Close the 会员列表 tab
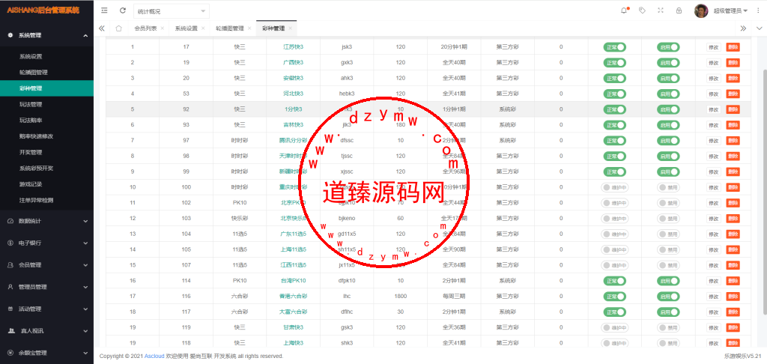Screen dimensions: 767x364 click(x=163, y=28)
